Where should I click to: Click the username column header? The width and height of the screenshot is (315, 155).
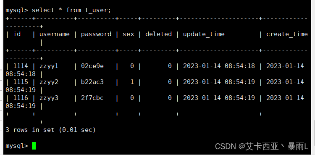click(55, 34)
